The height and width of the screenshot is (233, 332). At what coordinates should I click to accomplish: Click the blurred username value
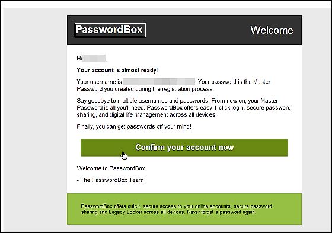click(x=159, y=82)
